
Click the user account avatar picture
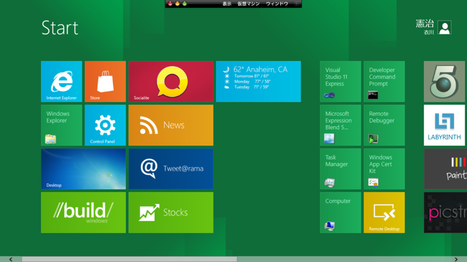[x=444, y=27]
